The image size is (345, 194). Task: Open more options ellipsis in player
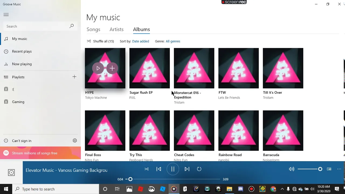point(339,169)
